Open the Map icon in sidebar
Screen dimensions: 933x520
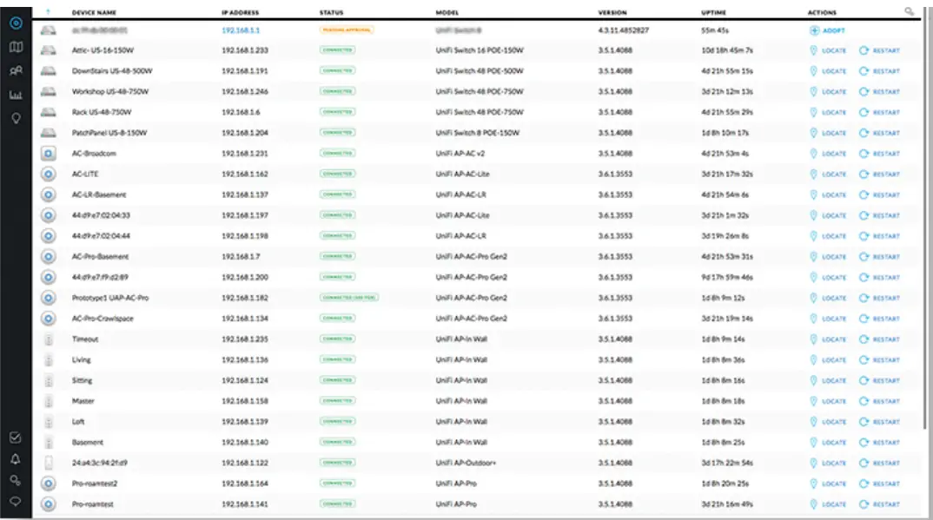click(x=16, y=47)
